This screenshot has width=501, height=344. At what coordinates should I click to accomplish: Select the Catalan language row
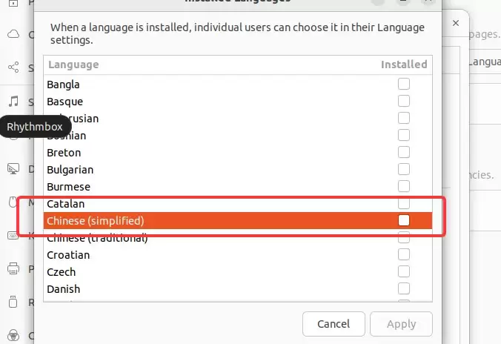click(238, 204)
